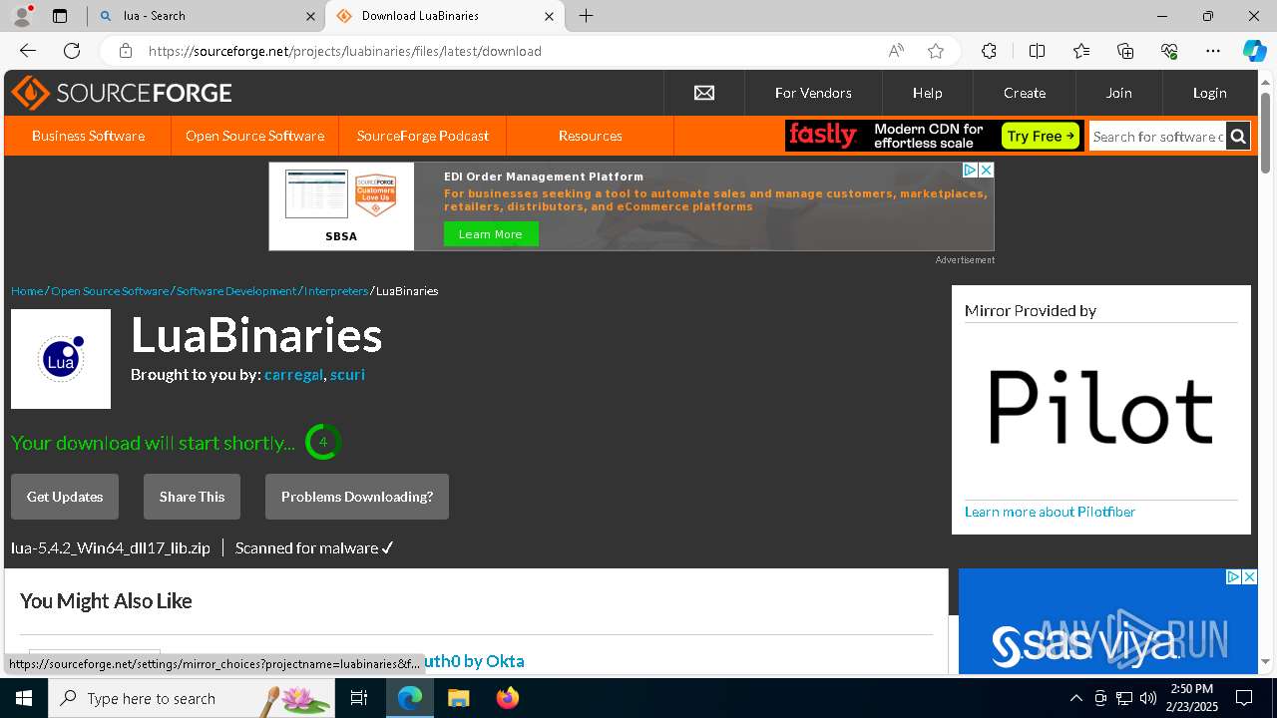Click Create in header
Viewport: 1277px width, 718px height.
click(1025, 93)
